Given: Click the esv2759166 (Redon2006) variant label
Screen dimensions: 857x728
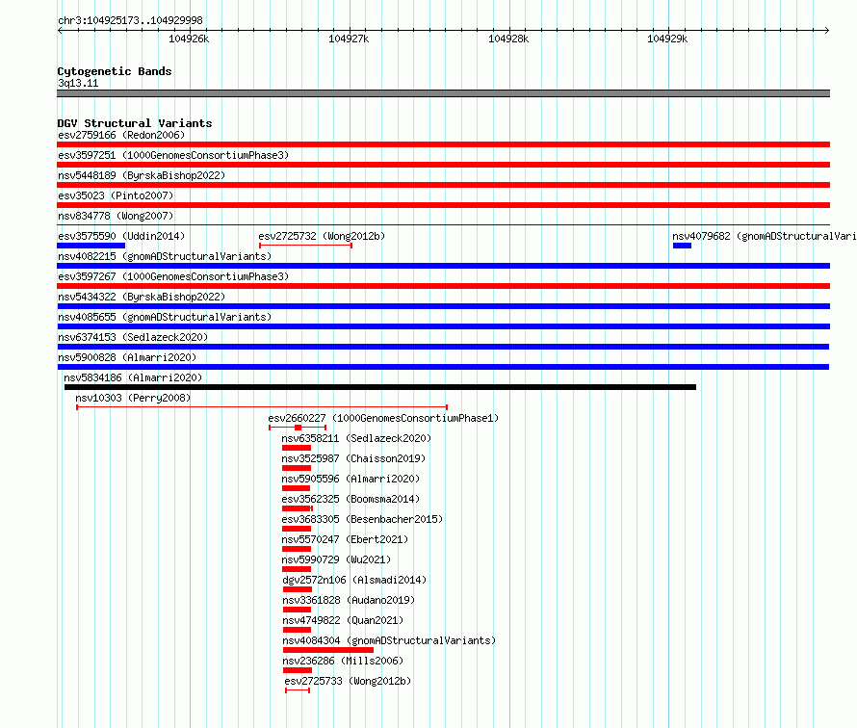Looking at the screenshot, I should click(x=121, y=135).
